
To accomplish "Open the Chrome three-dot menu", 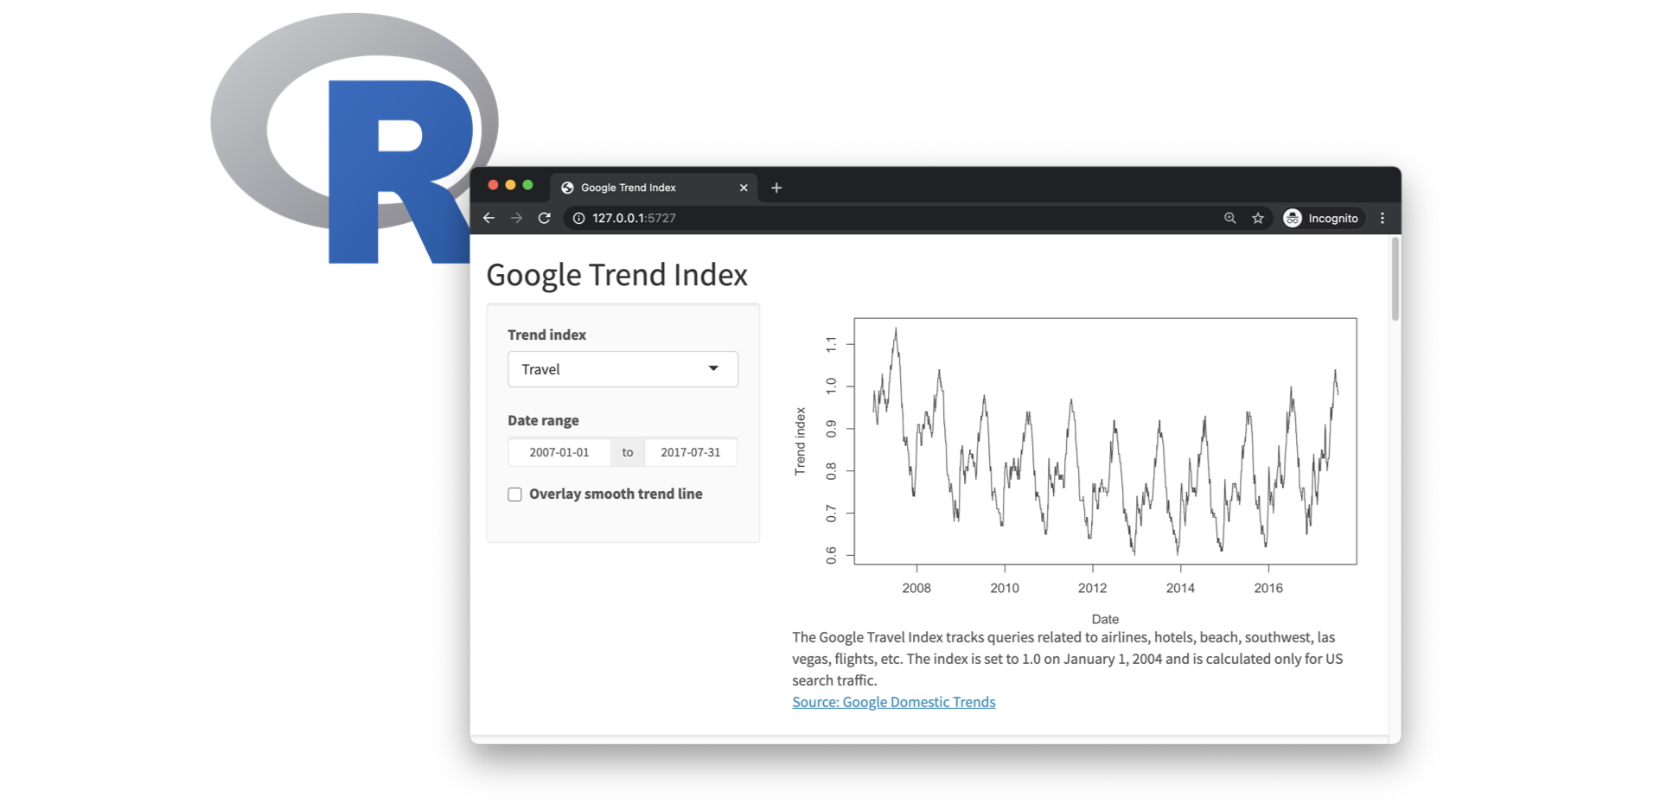I will click(1382, 218).
